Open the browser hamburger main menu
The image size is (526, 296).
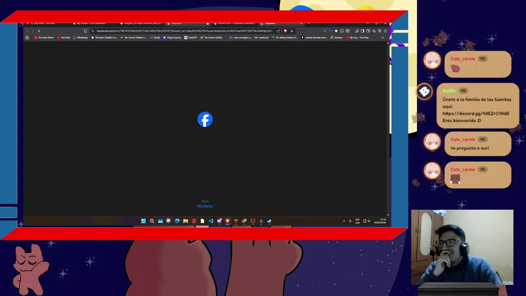385,31
